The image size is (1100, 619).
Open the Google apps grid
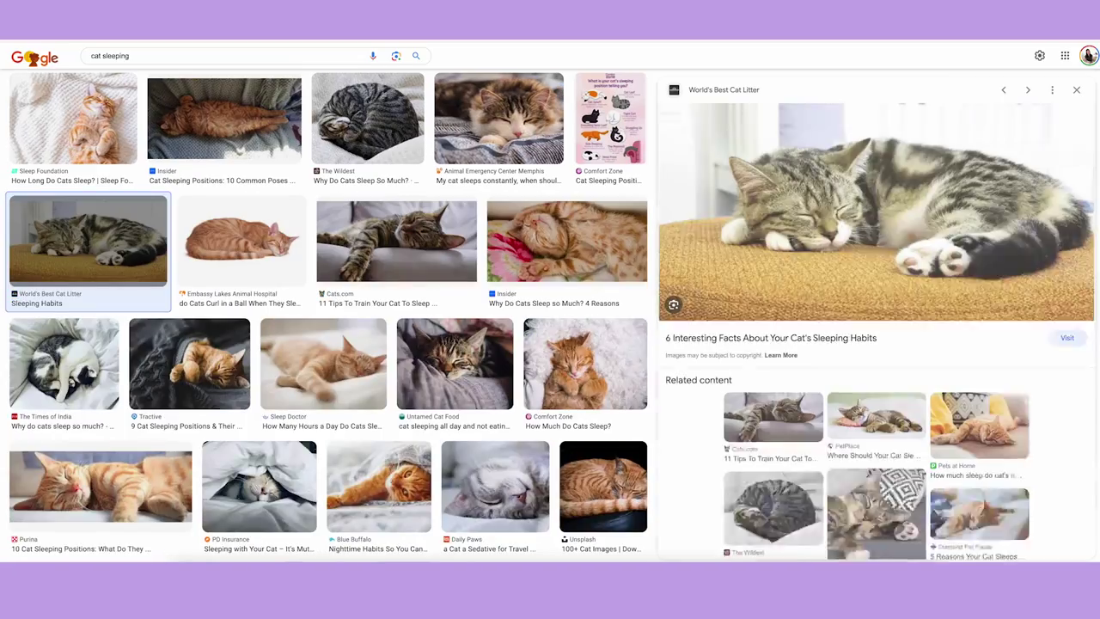tap(1065, 56)
